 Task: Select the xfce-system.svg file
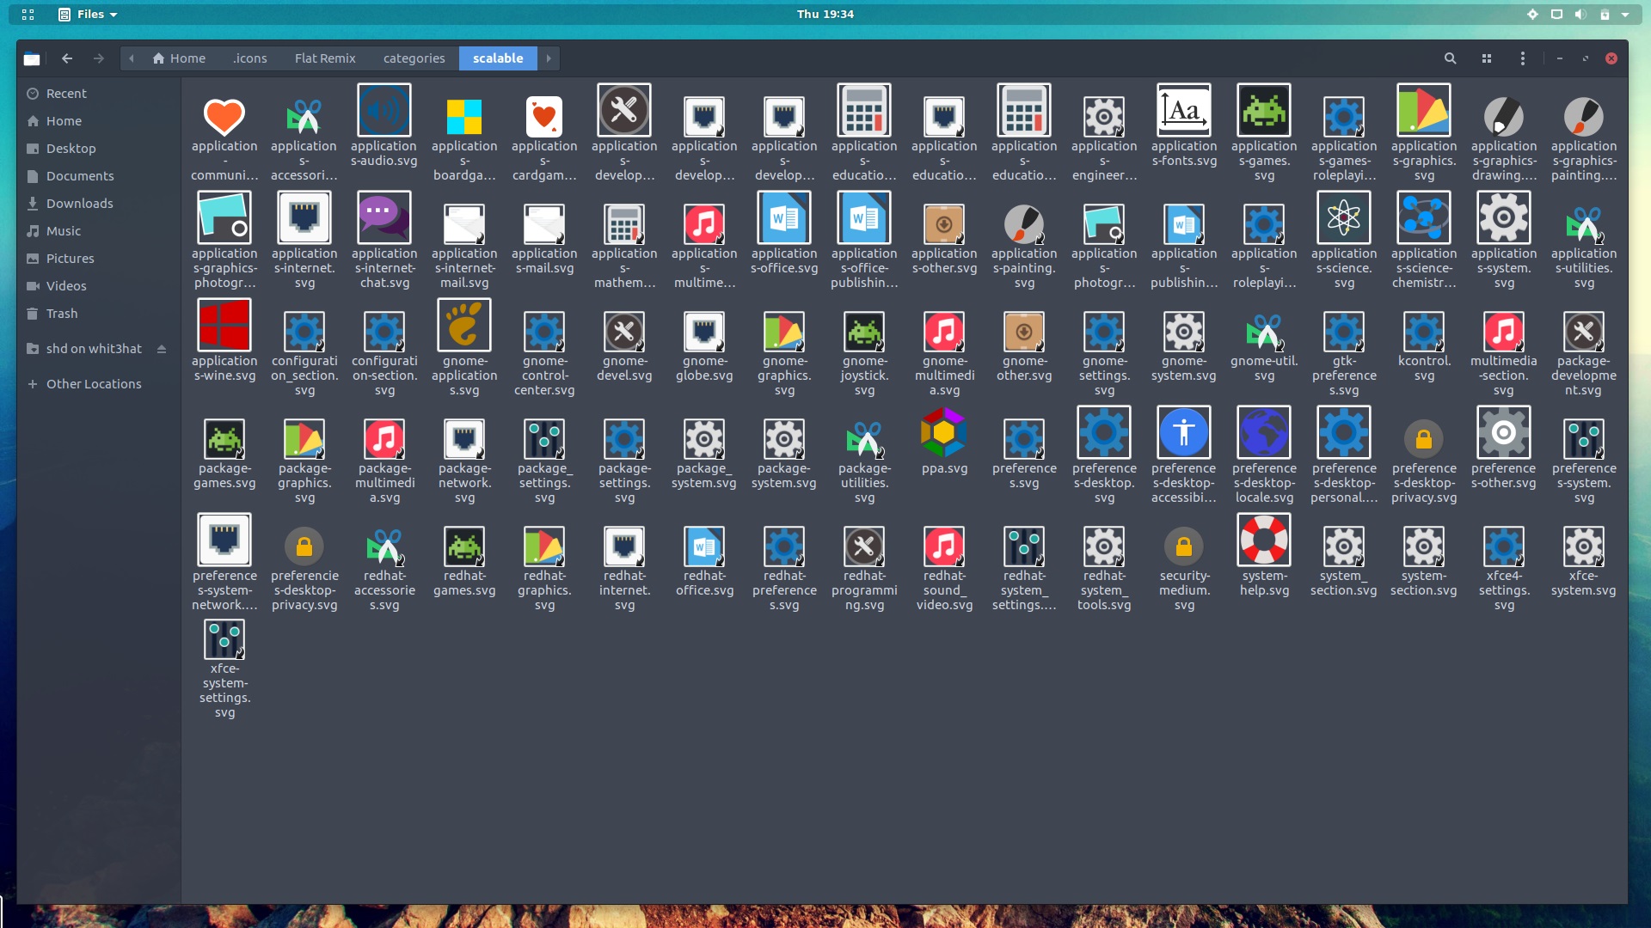pyautogui.click(x=1584, y=546)
